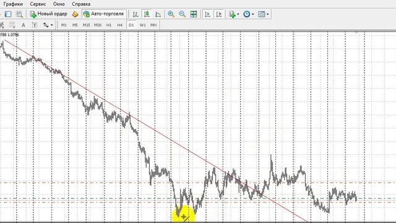Toggle the Авто-торговля button
The height and width of the screenshot is (223, 396).
(x=104, y=14)
